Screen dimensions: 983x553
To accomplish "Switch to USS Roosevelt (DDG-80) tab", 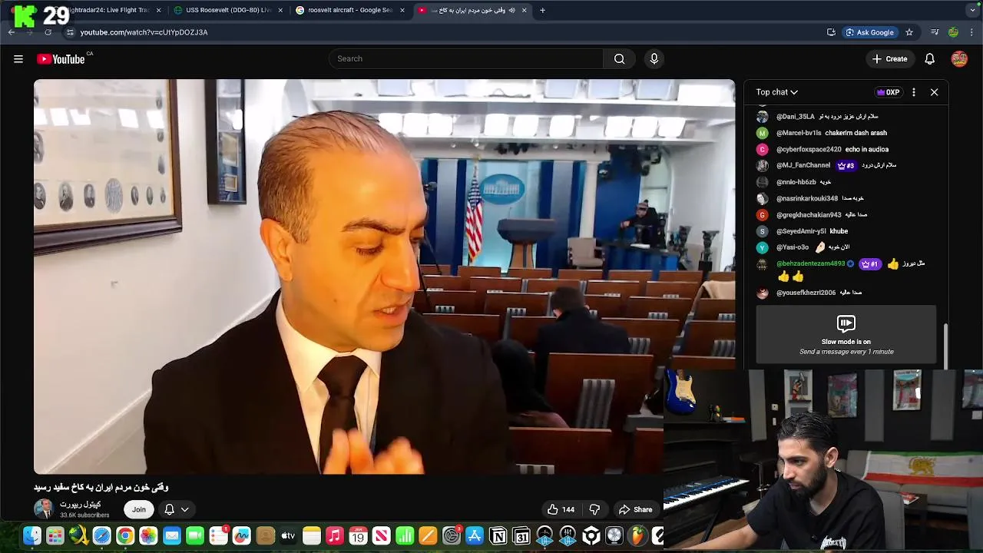I will click(x=228, y=10).
